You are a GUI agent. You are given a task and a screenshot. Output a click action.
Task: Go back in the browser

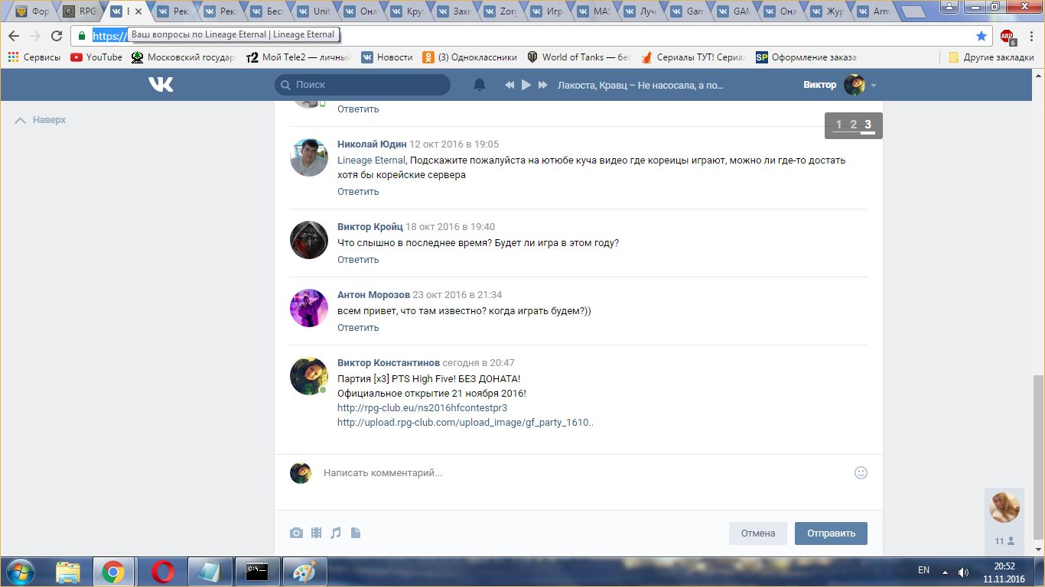(x=14, y=36)
